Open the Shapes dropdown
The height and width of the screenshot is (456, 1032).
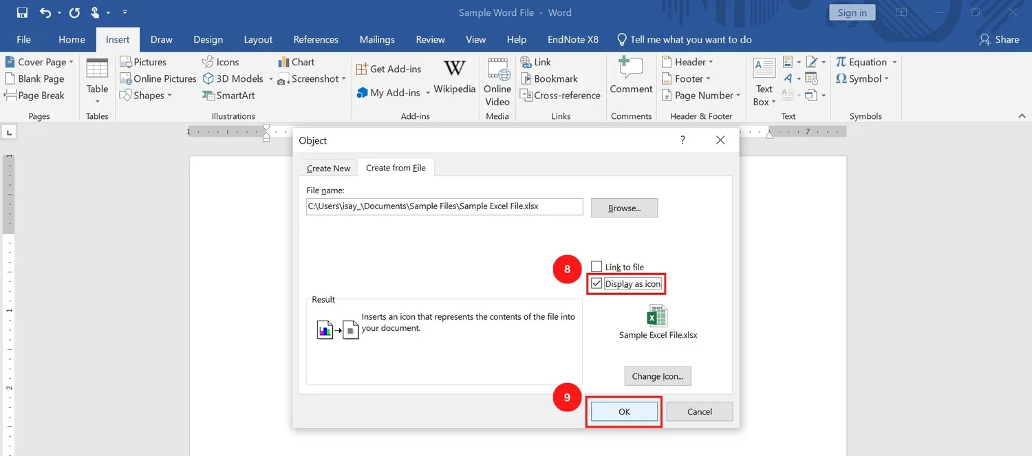pos(147,95)
